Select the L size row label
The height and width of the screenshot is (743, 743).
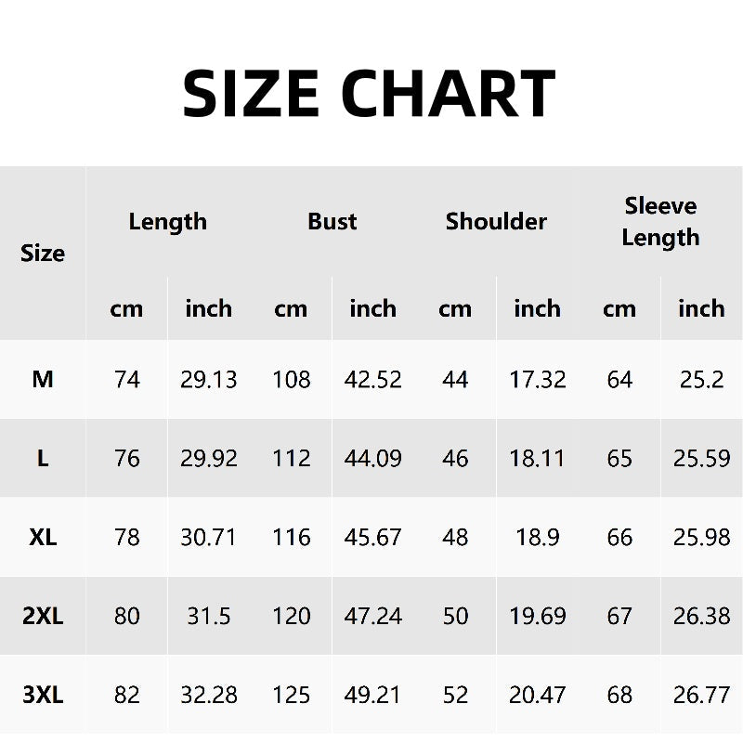[x=43, y=458]
